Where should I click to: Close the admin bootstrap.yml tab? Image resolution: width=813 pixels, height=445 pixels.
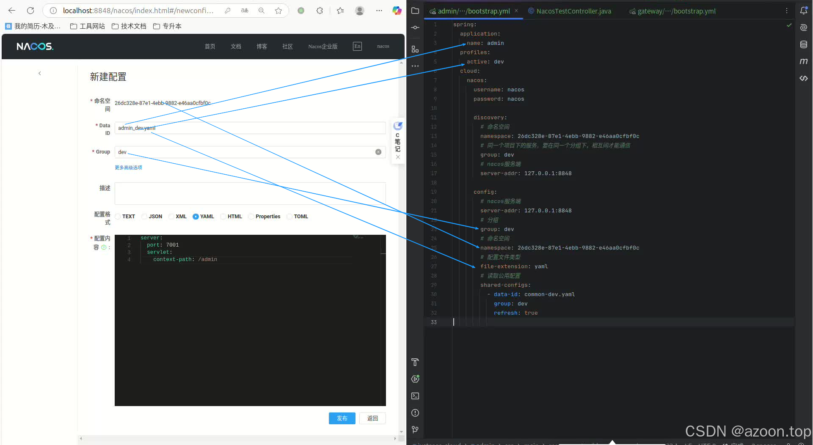(516, 11)
